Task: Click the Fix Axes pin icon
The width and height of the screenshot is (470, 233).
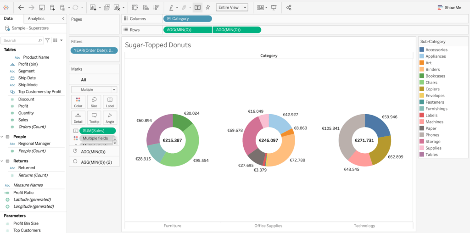Action: (x=208, y=7)
